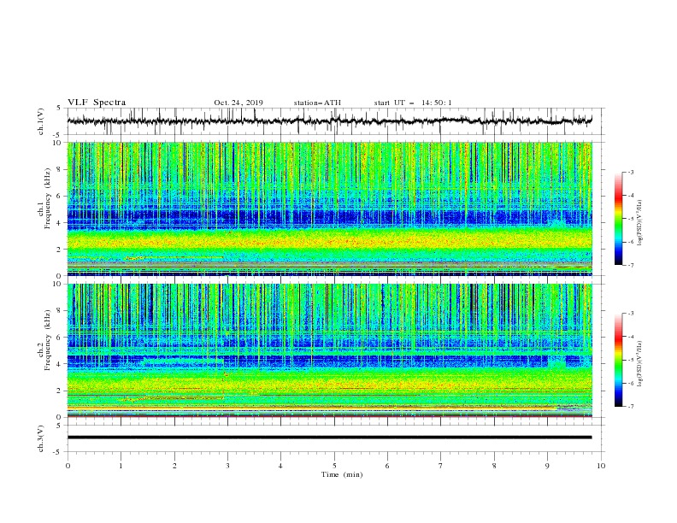The image size is (677, 523).
Task: Click the "VLF Spectra" plot title
Action: (97, 103)
